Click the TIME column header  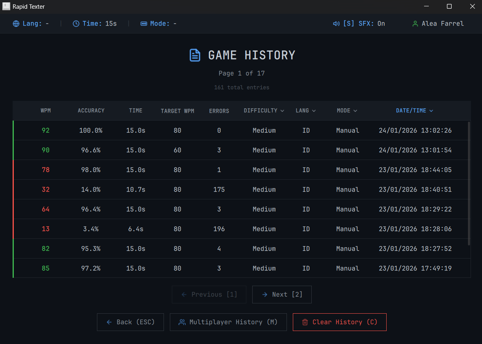(x=136, y=111)
